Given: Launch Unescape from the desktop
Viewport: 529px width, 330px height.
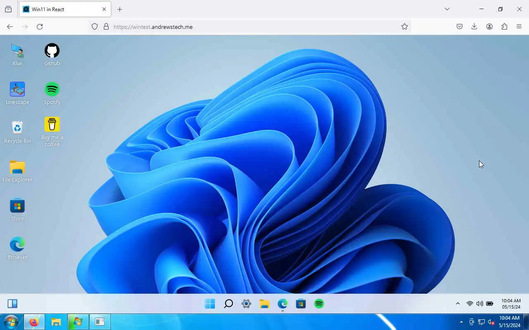Looking at the screenshot, I should point(17,93).
